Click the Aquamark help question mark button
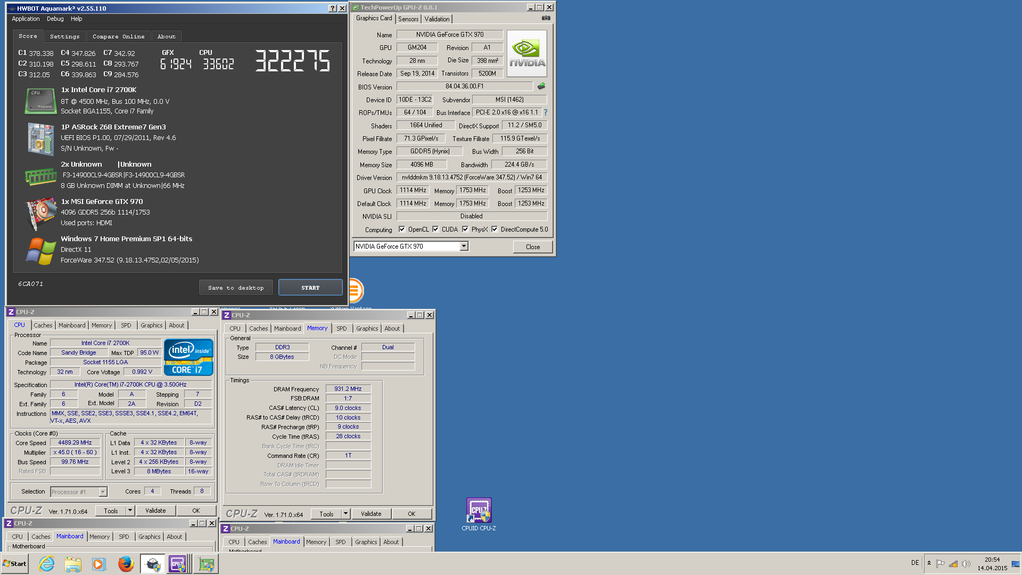 click(333, 9)
